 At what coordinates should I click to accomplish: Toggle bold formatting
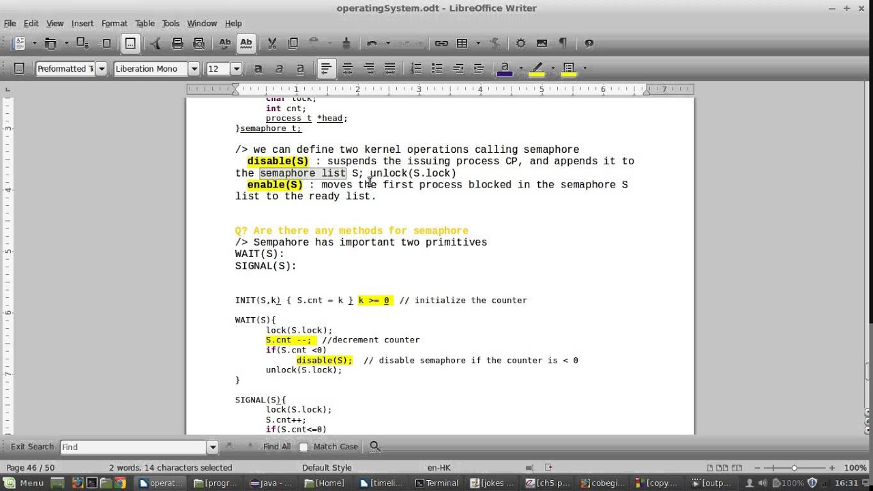pyautogui.click(x=258, y=68)
